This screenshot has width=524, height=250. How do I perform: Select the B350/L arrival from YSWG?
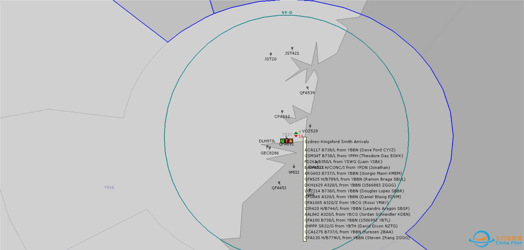[343, 162]
